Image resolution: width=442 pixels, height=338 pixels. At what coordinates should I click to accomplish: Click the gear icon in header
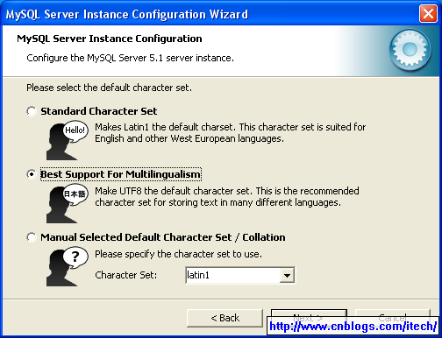[410, 50]
